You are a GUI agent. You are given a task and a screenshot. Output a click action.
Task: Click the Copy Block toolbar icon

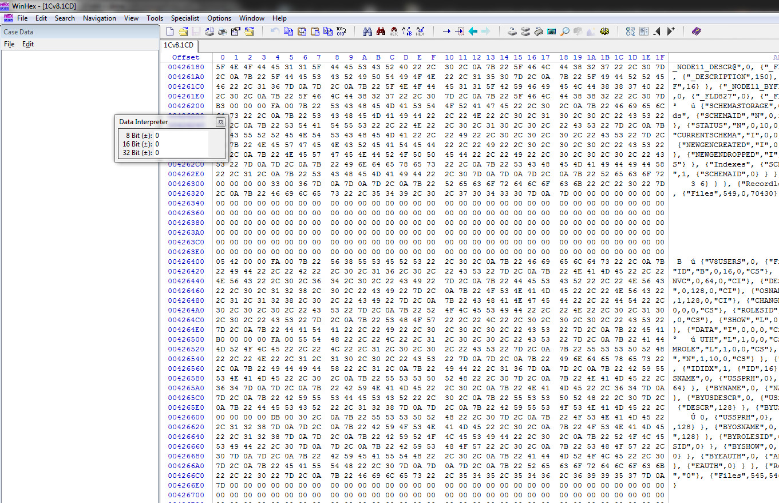tap(288, 31)
